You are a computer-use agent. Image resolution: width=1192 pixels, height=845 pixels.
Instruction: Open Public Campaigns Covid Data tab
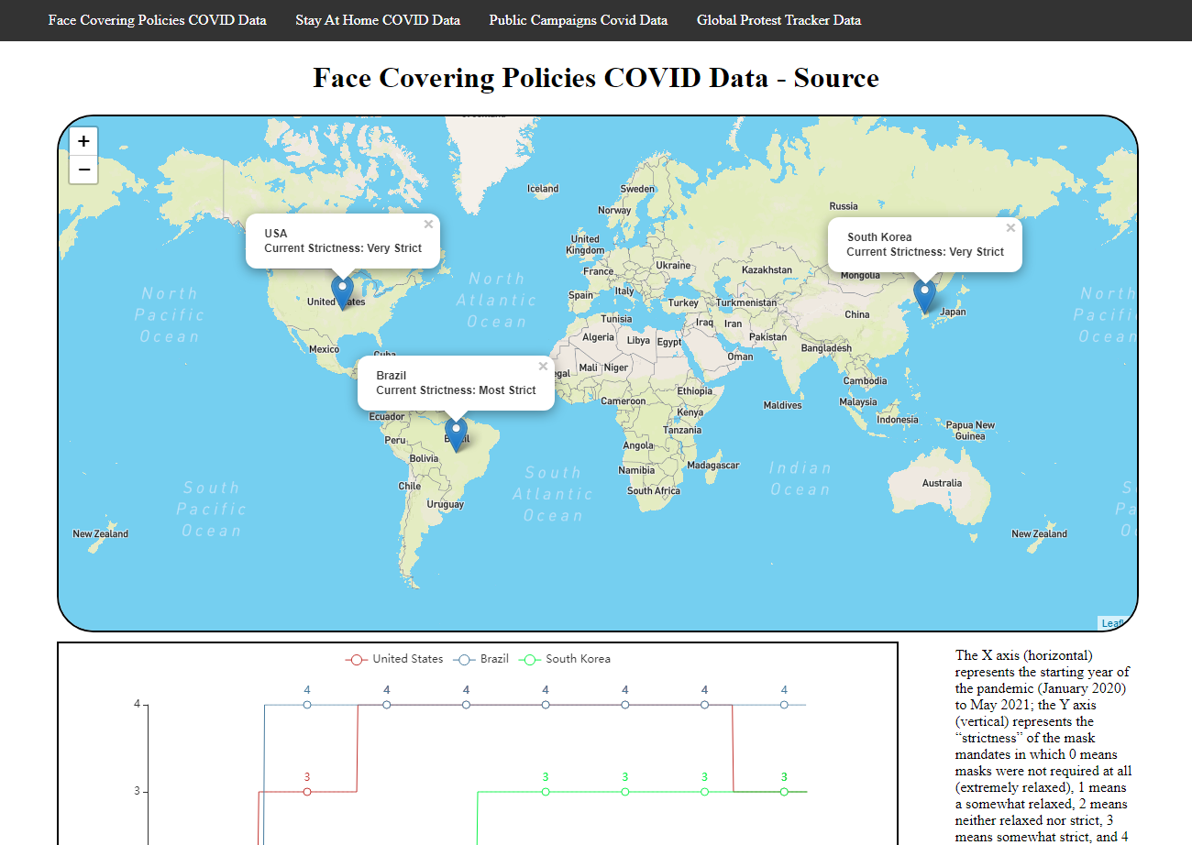tap(579, 20)
